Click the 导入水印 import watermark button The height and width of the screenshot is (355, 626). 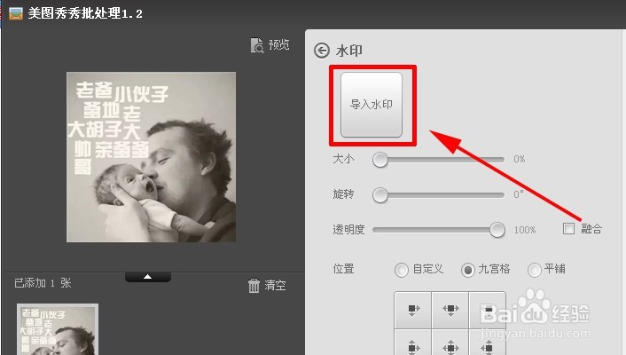(372, 105)
